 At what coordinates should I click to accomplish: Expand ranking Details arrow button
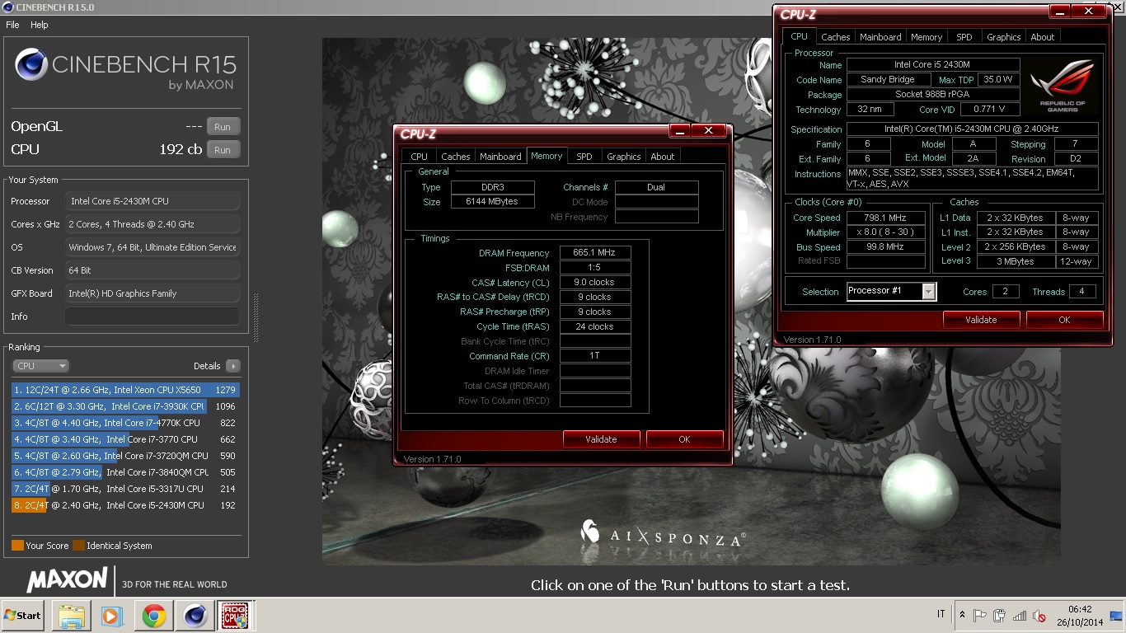tap(232, 366)
